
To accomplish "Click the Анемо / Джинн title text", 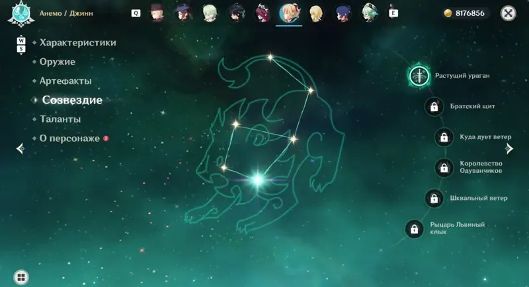I will tap(66, 13).
